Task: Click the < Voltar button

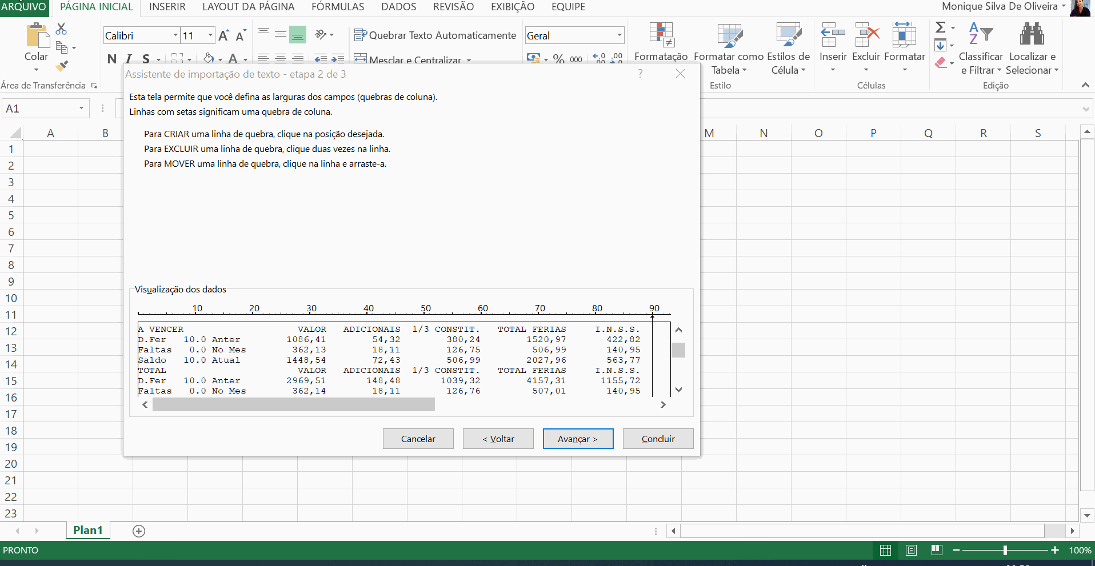Action: (498, 439)
